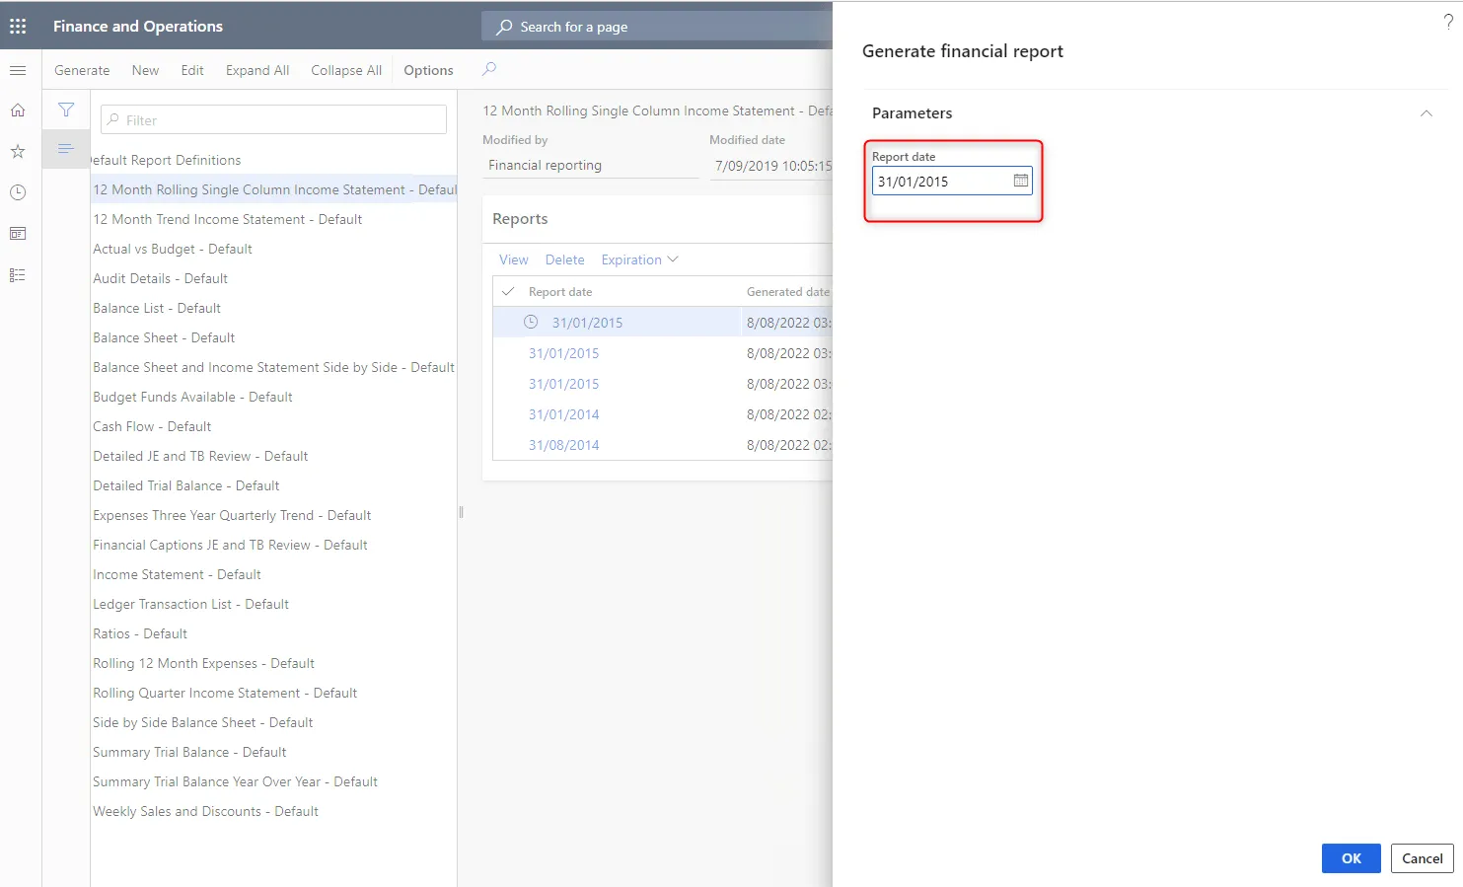The height and width of the screenshot is (887, 1463).
Task: Navigate using the Home icon
Action: [18, 110]
